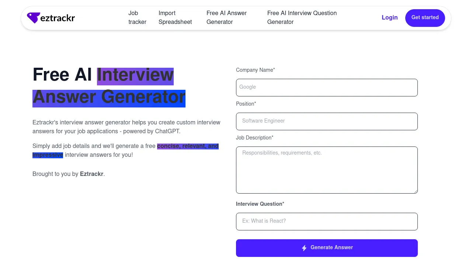Open the Import Spreadsheet page
The width and height of the screenshot is (472, 265).
click(x=175, y=17)
